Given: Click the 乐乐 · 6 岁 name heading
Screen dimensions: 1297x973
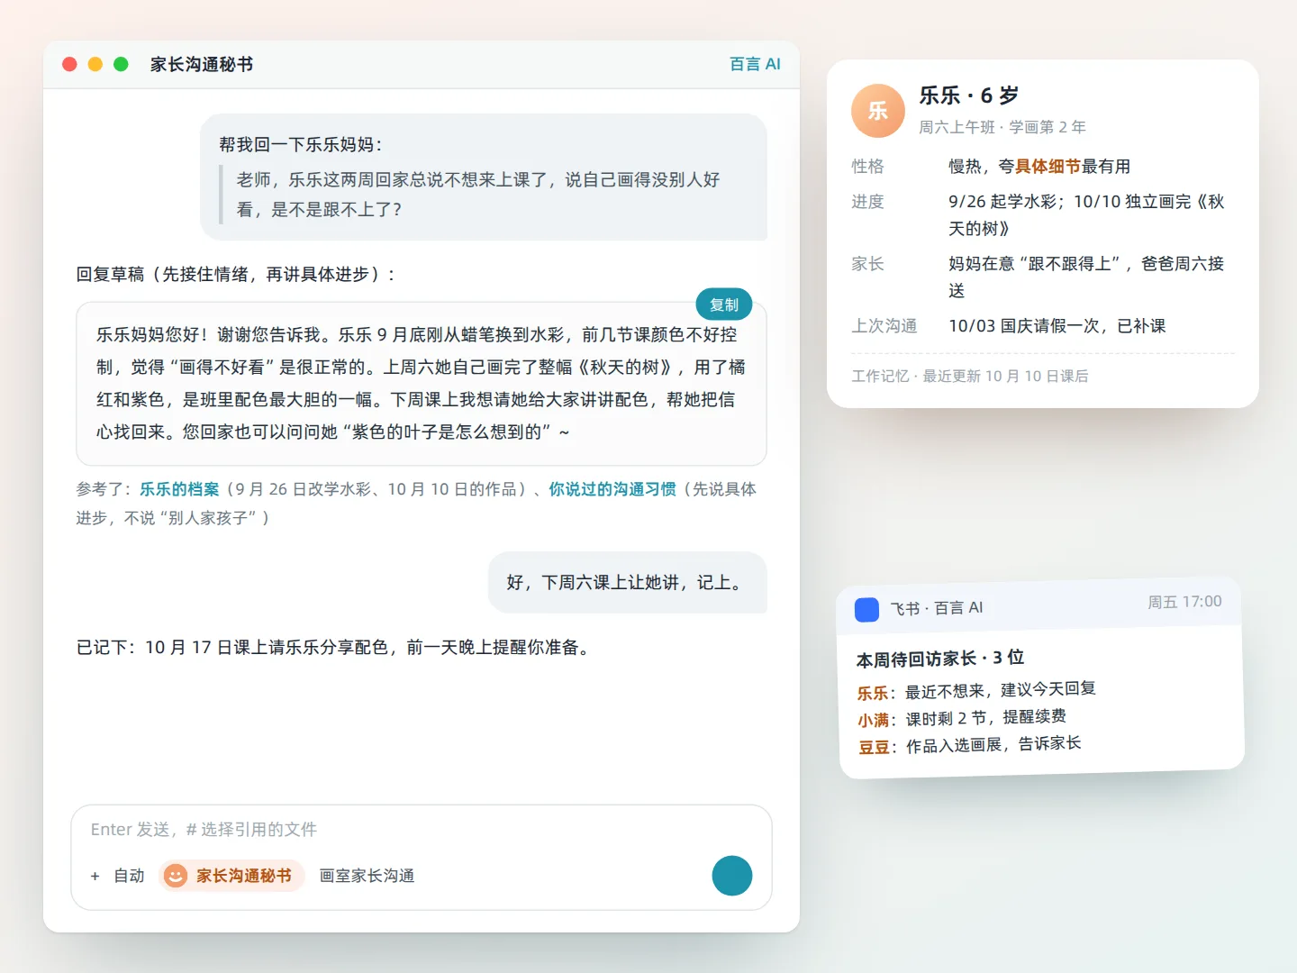Looking at the screenshot, I should pos(969,95).
